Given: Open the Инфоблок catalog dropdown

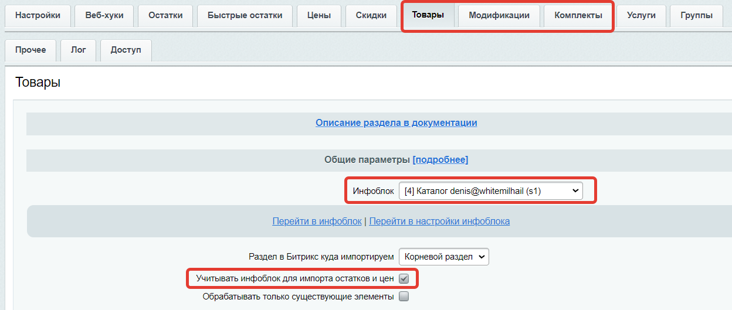Looking at the screenshot, I should [x=490, y=190].
